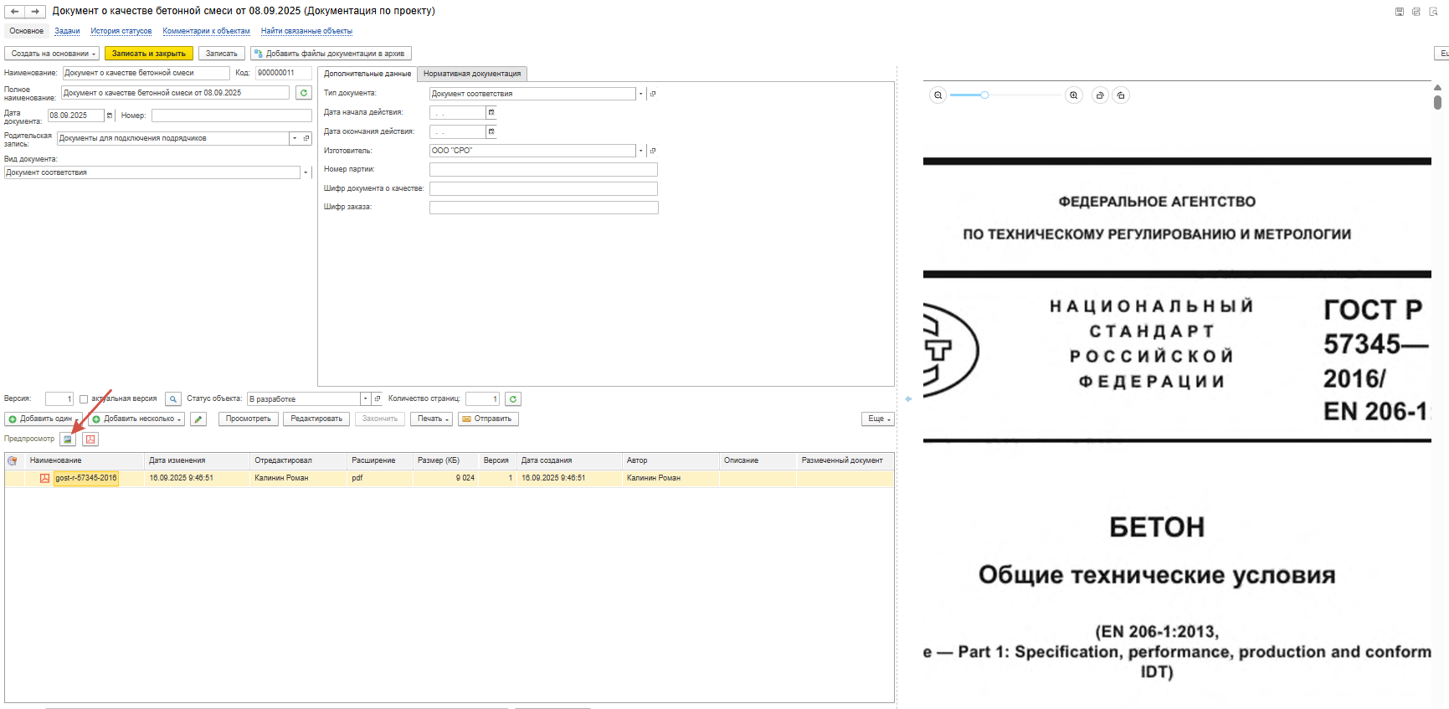The height and width of the screenshot is (709, 1449).
Task: Click the red PDF preview icon
Action: (90, 439)
